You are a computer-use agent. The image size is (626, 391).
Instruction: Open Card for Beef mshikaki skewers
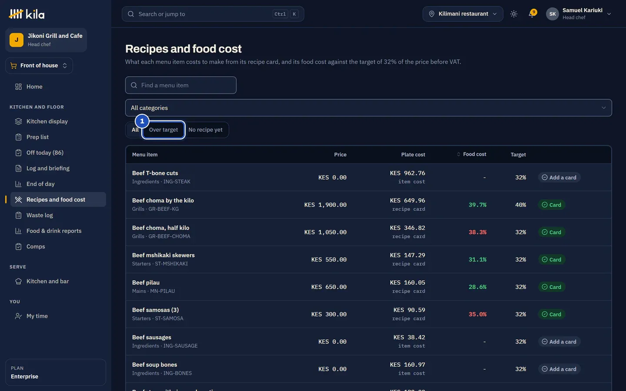click(552, 259)
